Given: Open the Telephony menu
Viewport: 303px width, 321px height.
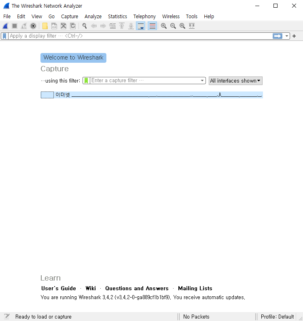Looking at the screenshot, I should (144, 16).
